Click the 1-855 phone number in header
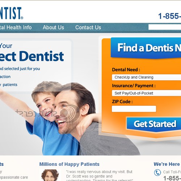The width and height of the screenshot is (181, 181). 169,16
